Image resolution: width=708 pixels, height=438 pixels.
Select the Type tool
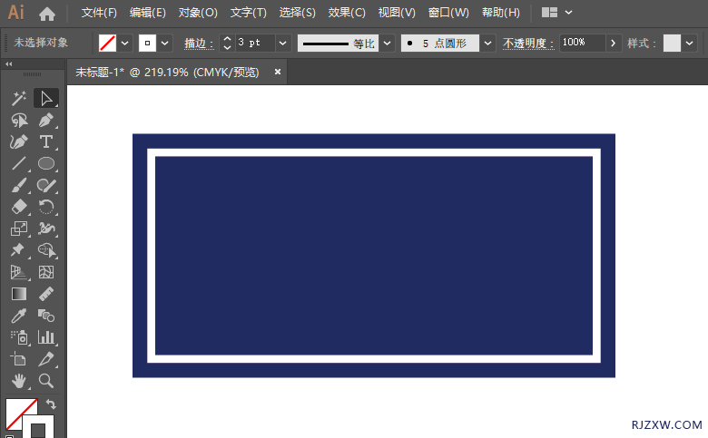point(46,142)
